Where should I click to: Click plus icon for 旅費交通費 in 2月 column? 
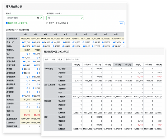pyautogui.click(x=24, y=65)
